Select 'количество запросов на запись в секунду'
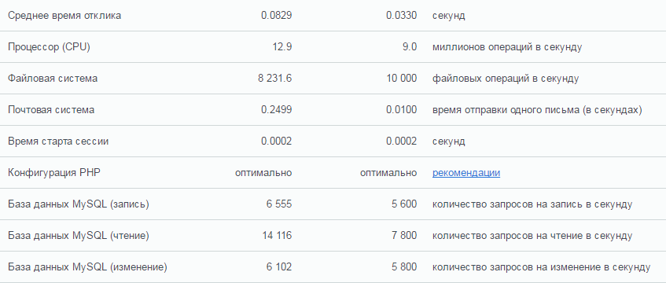Screen dimensions: 666x283 point(532,204)
